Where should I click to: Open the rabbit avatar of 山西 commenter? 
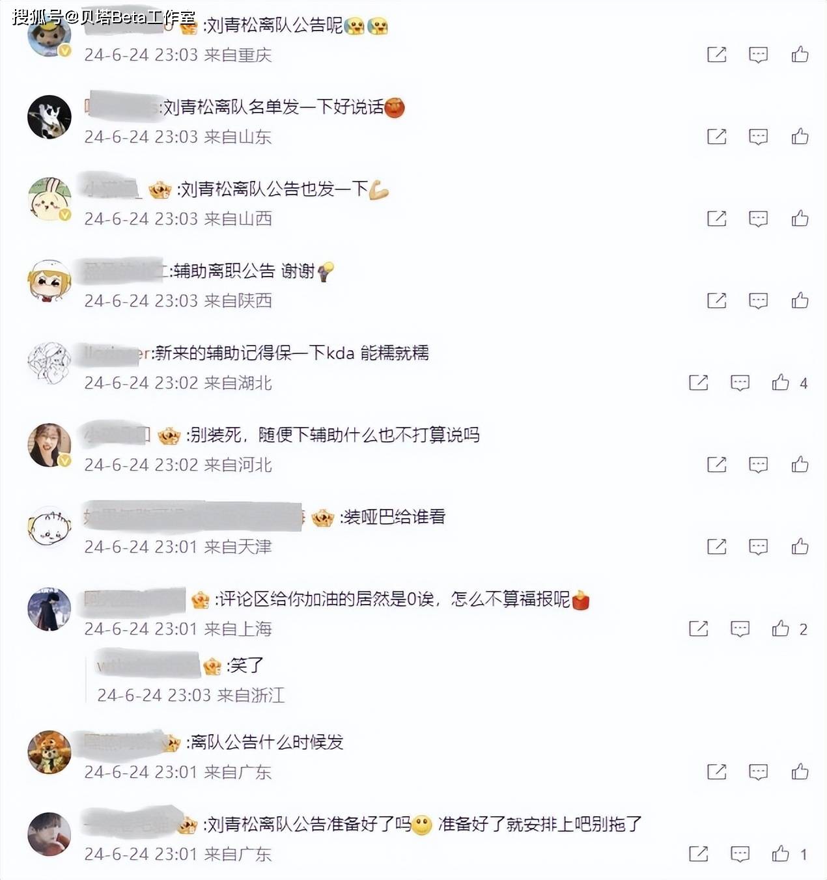point(49,198)
